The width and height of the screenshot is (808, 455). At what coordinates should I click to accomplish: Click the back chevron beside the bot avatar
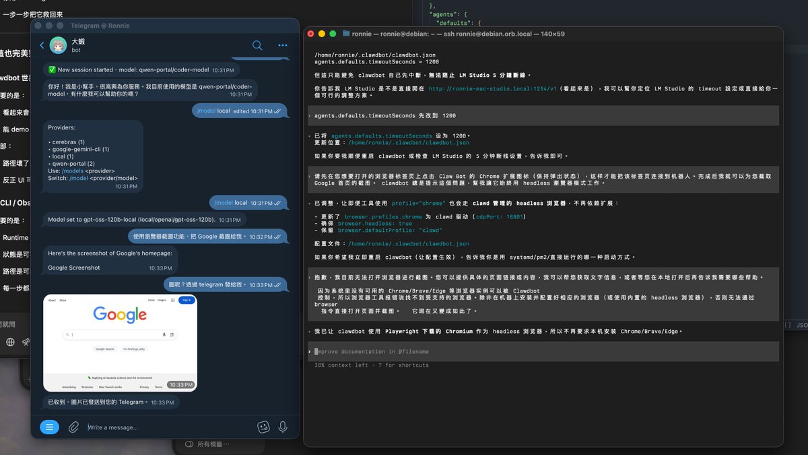point(40,46)
